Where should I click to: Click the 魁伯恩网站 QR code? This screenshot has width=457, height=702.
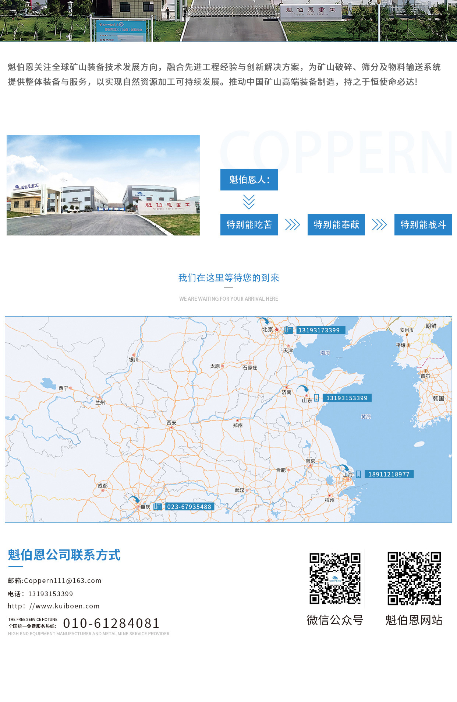(x=414, y=578)
